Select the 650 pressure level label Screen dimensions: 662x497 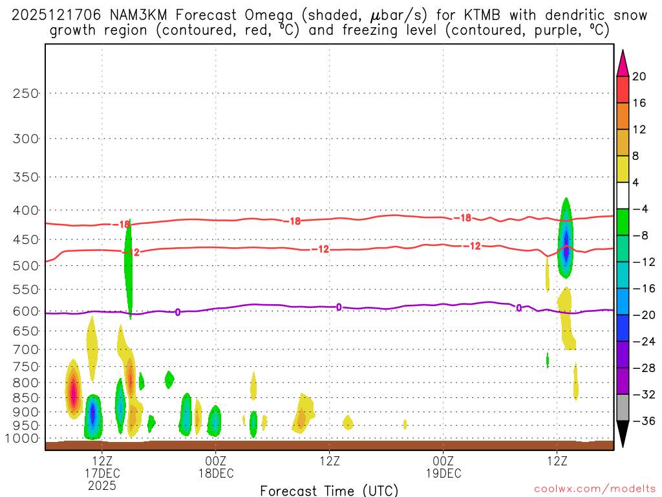[26, 331]
